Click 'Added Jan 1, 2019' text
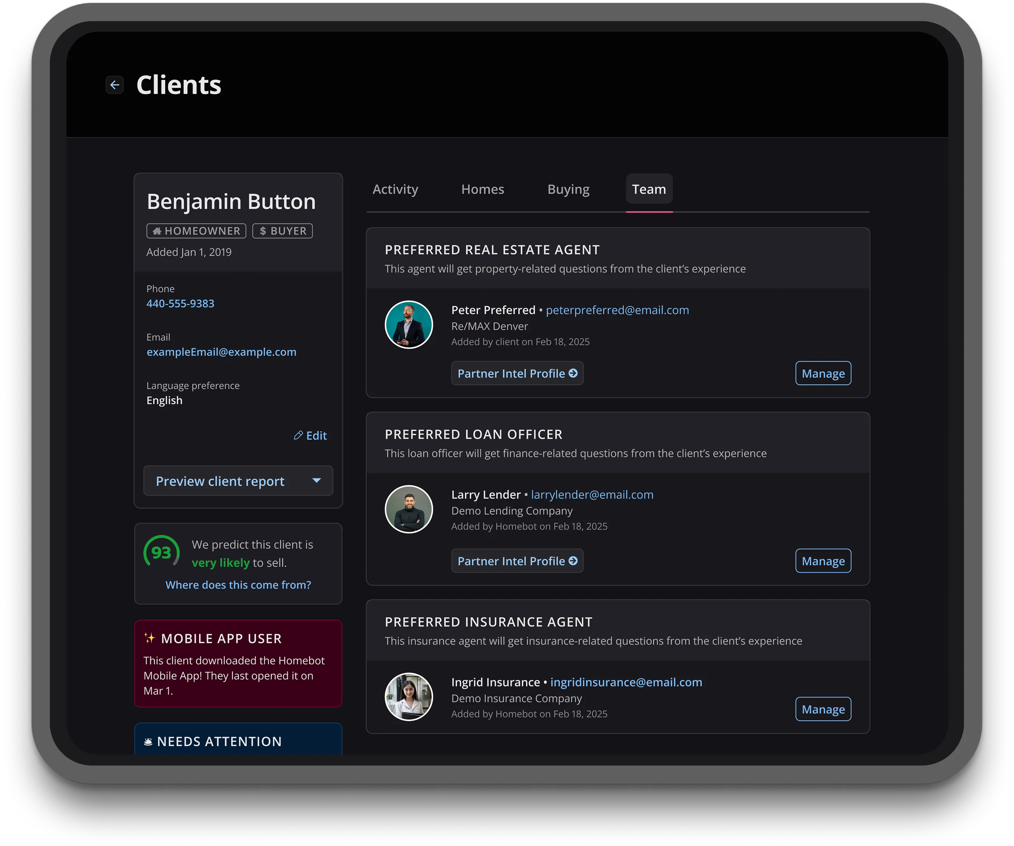1014x846 pixels. 189,252
